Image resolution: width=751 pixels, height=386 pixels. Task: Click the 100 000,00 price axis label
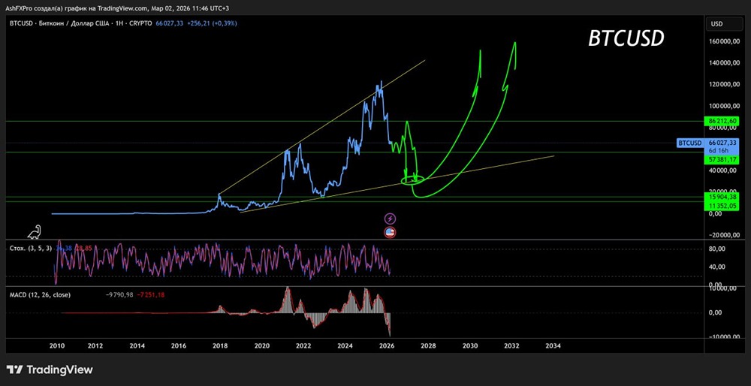click(722, 107)
